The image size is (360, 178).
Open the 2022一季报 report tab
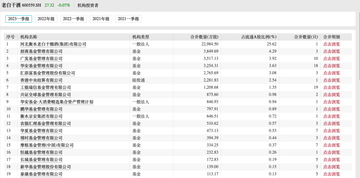[74, 19]
